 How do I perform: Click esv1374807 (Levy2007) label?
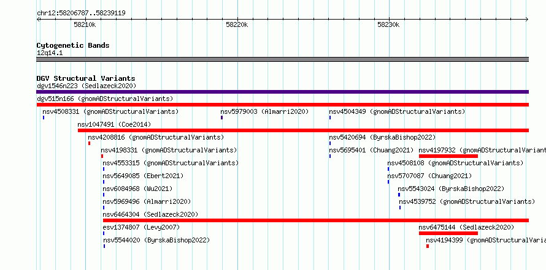click(141, 227)
